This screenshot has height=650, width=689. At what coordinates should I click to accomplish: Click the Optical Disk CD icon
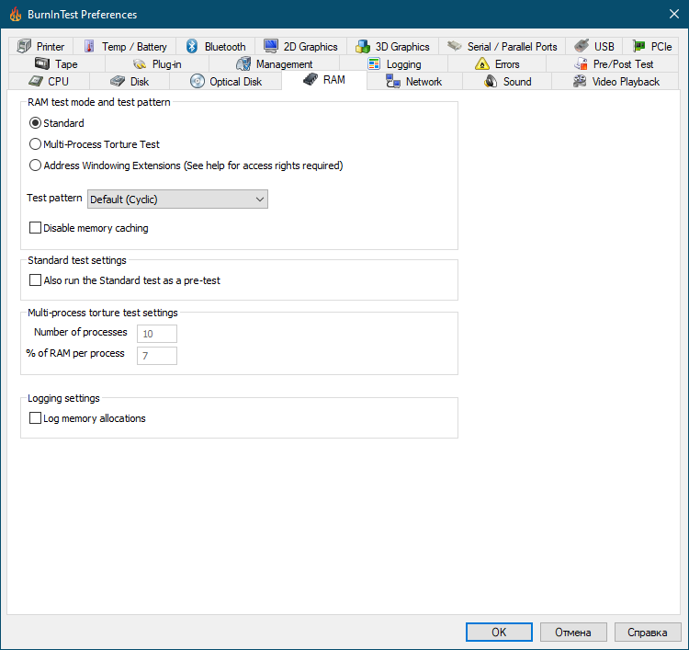[x=198, y=81]
